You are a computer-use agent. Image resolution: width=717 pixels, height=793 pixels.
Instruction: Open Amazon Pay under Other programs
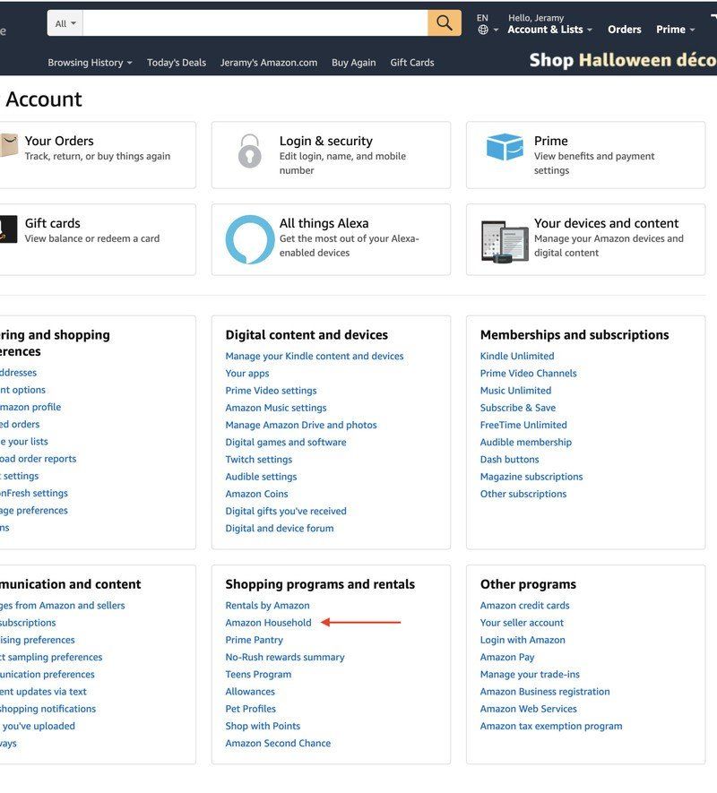(508, 657)
